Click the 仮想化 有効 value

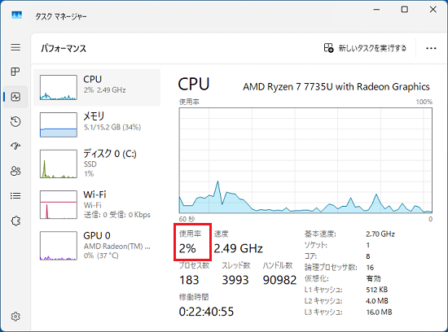[x=373, y=278]
